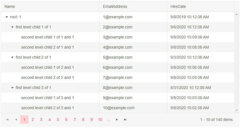The image size is (240, 128).
Task: Collapse 'first level child 3 of 1'
Action: coord(12,88)
